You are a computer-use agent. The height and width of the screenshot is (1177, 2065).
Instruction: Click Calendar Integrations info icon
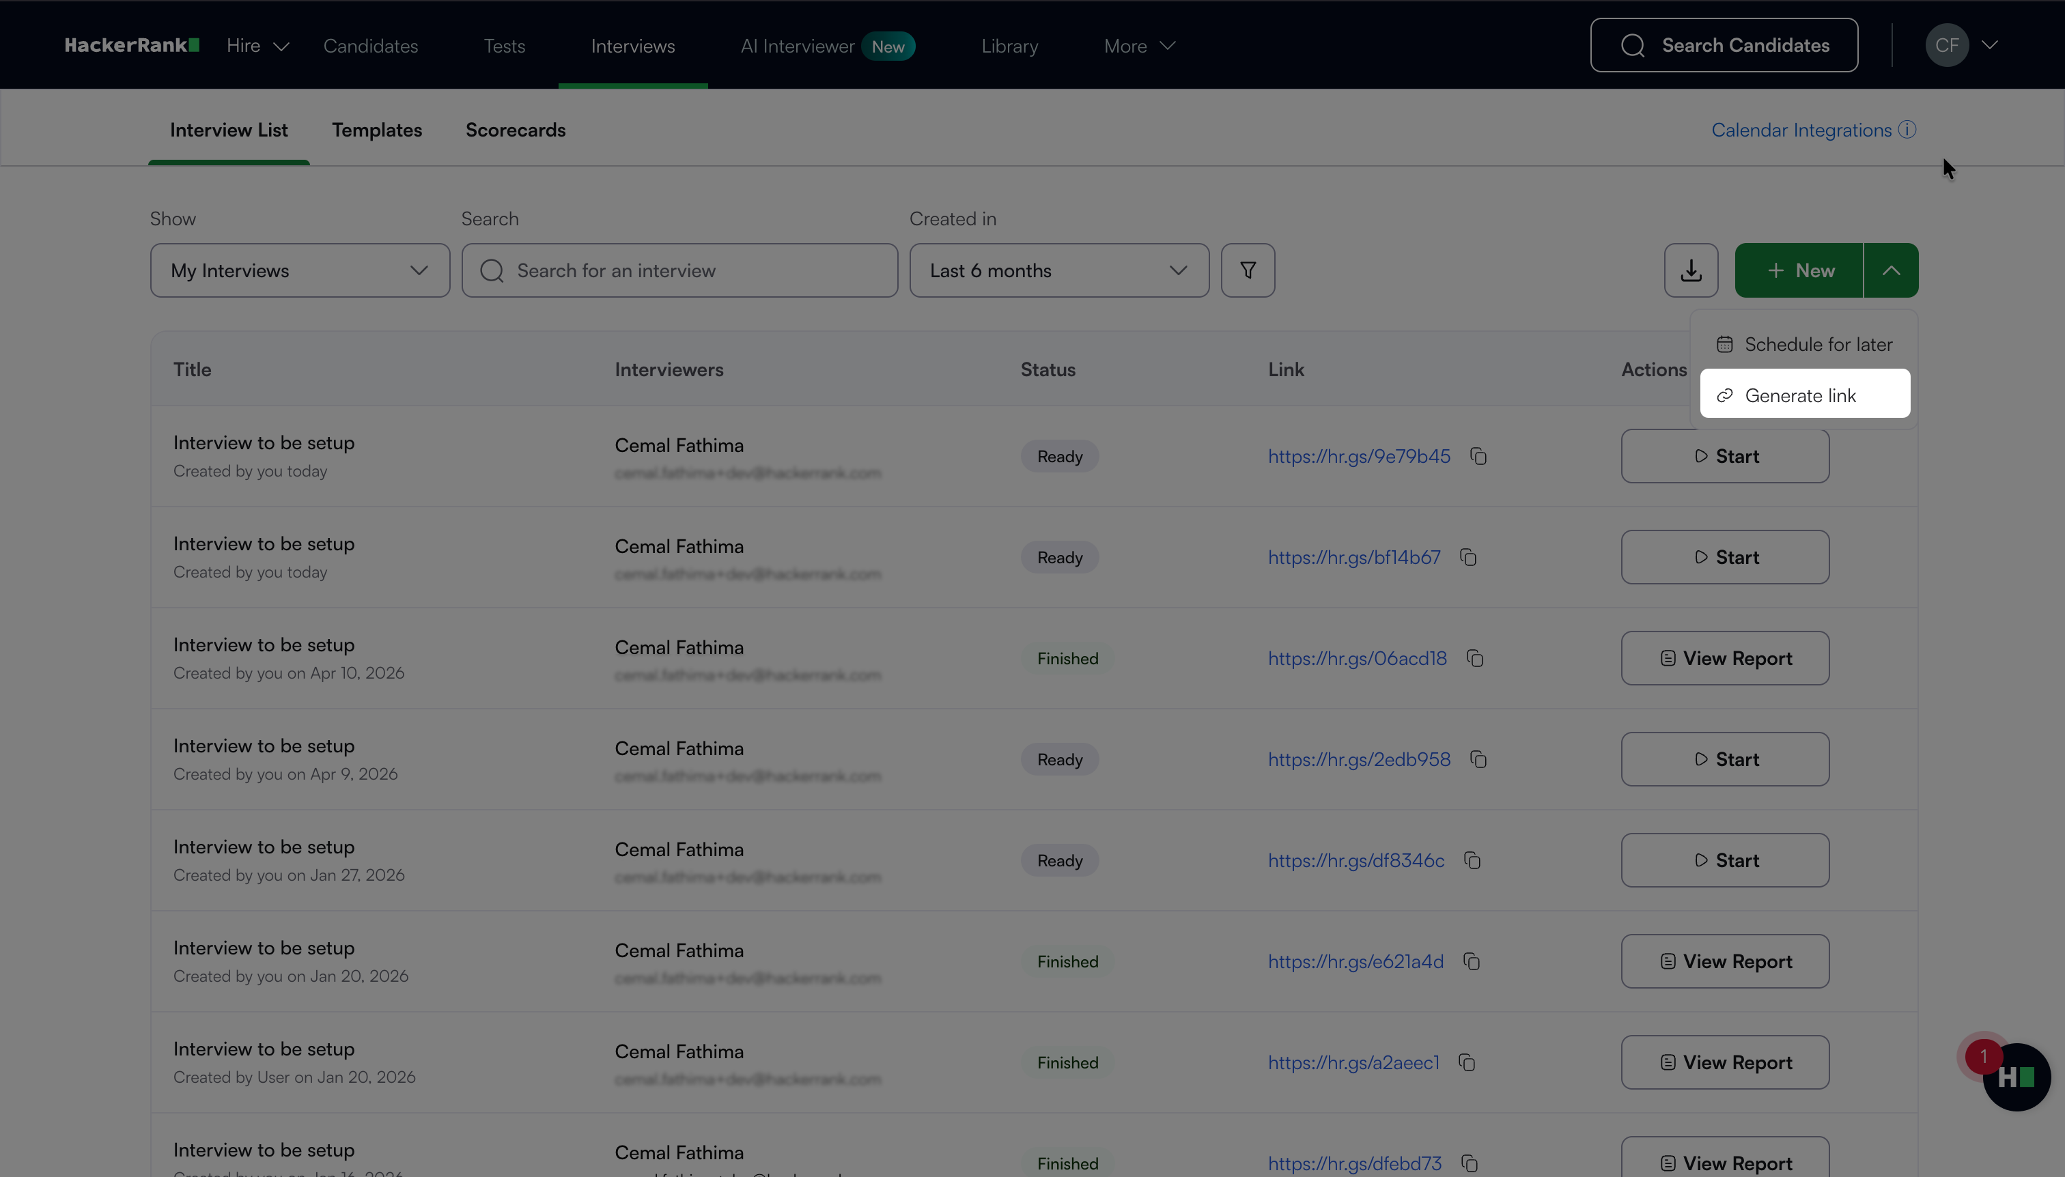[x=1907, y=130]
